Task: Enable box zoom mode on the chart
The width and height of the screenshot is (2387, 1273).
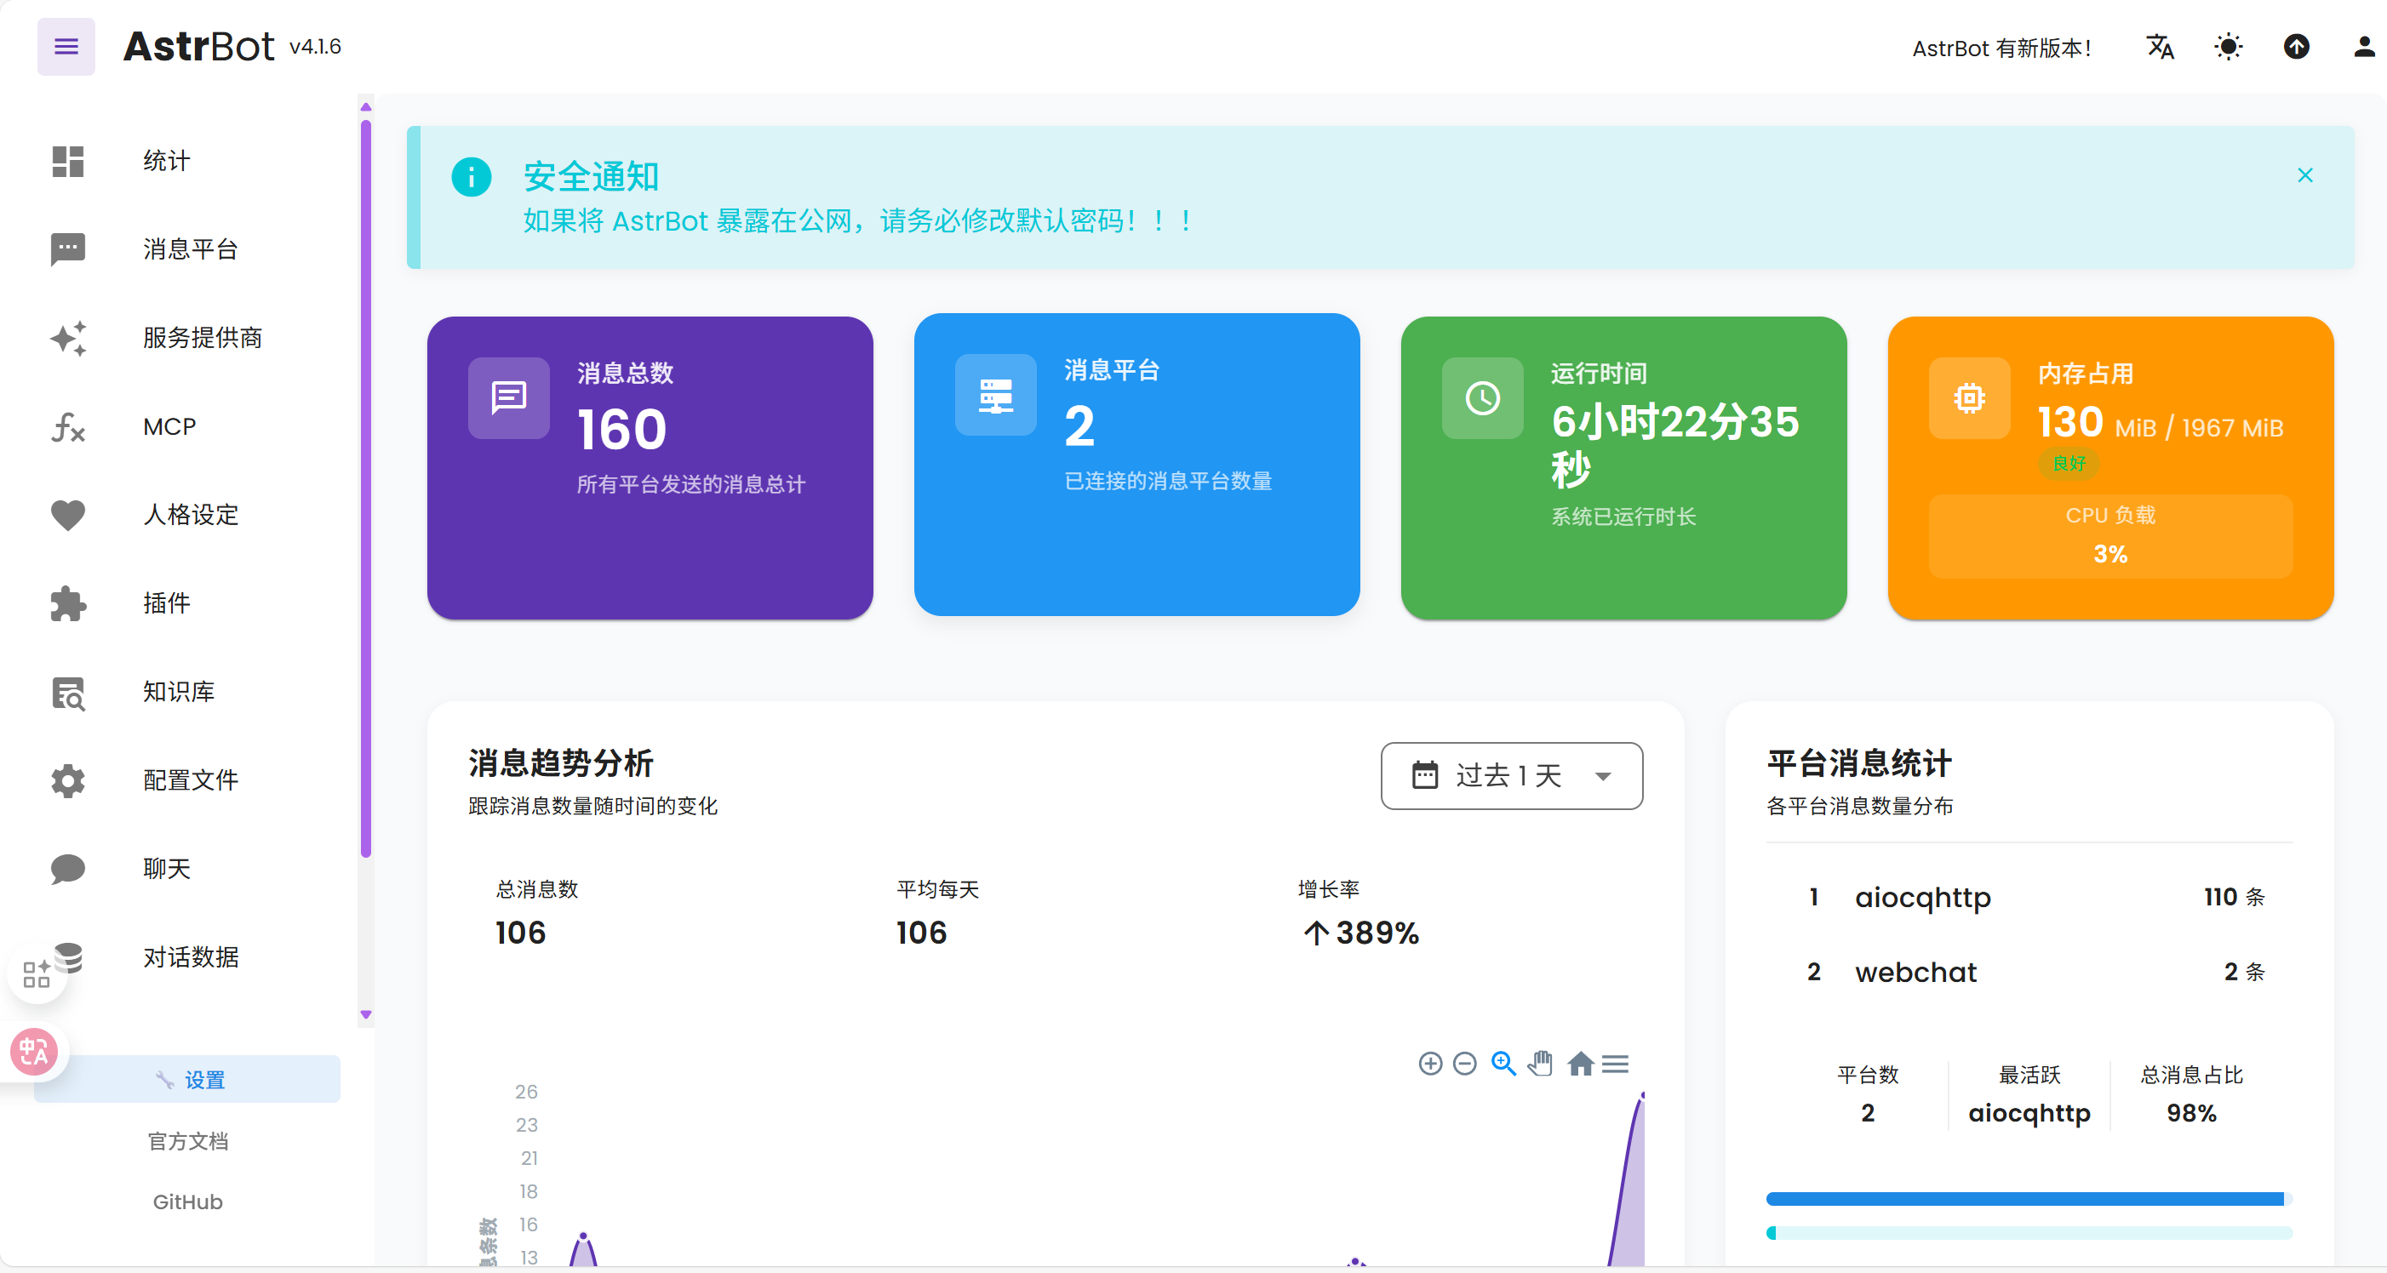Action: tap(1503, 1064)
